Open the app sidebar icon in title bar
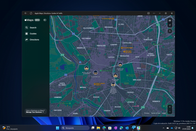This screenshot has height=131, width=196. [x=148, y=13]
